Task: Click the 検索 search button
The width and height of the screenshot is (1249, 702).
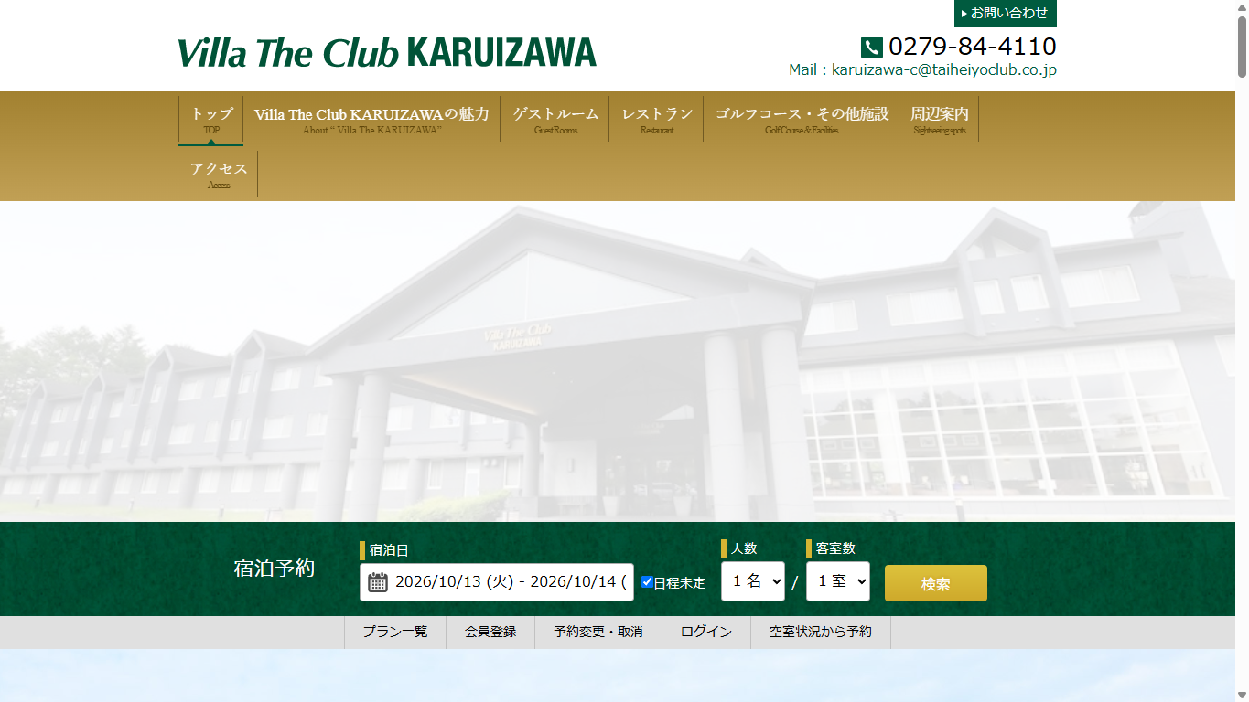Action: [x=936, y=583]
